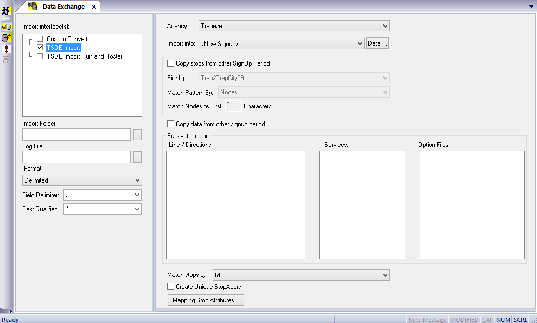Check TSDE Import Run and Roster

40,56
